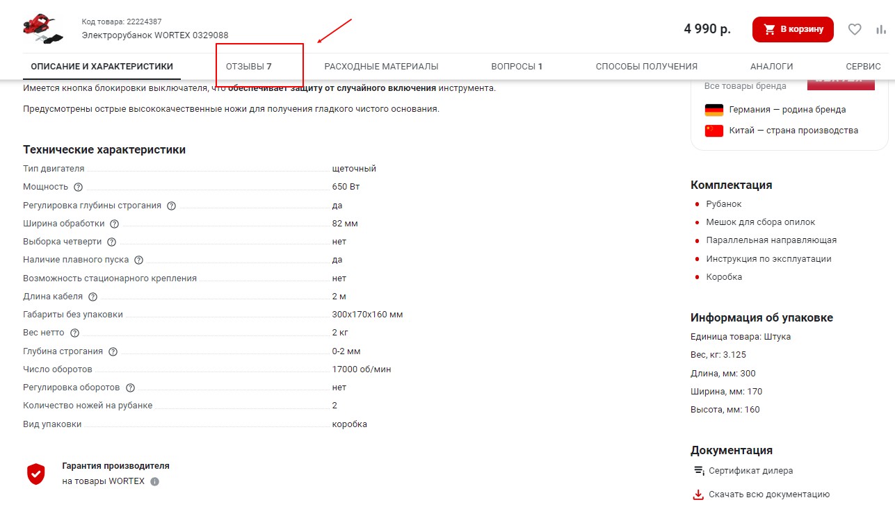Click the 'Документация' heading
The width and height of the screenshot is (895, 516).
point(732,450)
